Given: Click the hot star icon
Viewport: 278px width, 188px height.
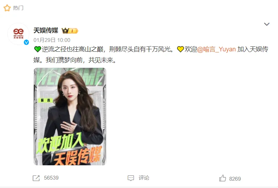Looking at the screenshot, I should click(7, 8).
